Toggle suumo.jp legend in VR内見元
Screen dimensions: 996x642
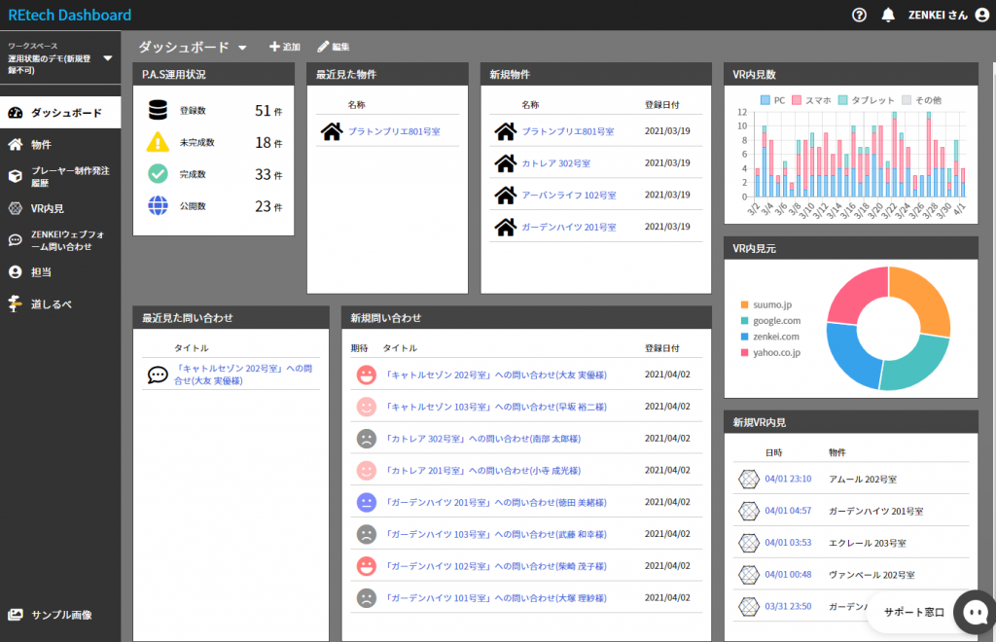click(766, 304)
